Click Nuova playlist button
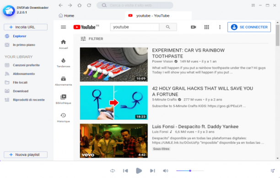Image resolution: width=280 pixels, height=178 pixels. coord(26,155)
